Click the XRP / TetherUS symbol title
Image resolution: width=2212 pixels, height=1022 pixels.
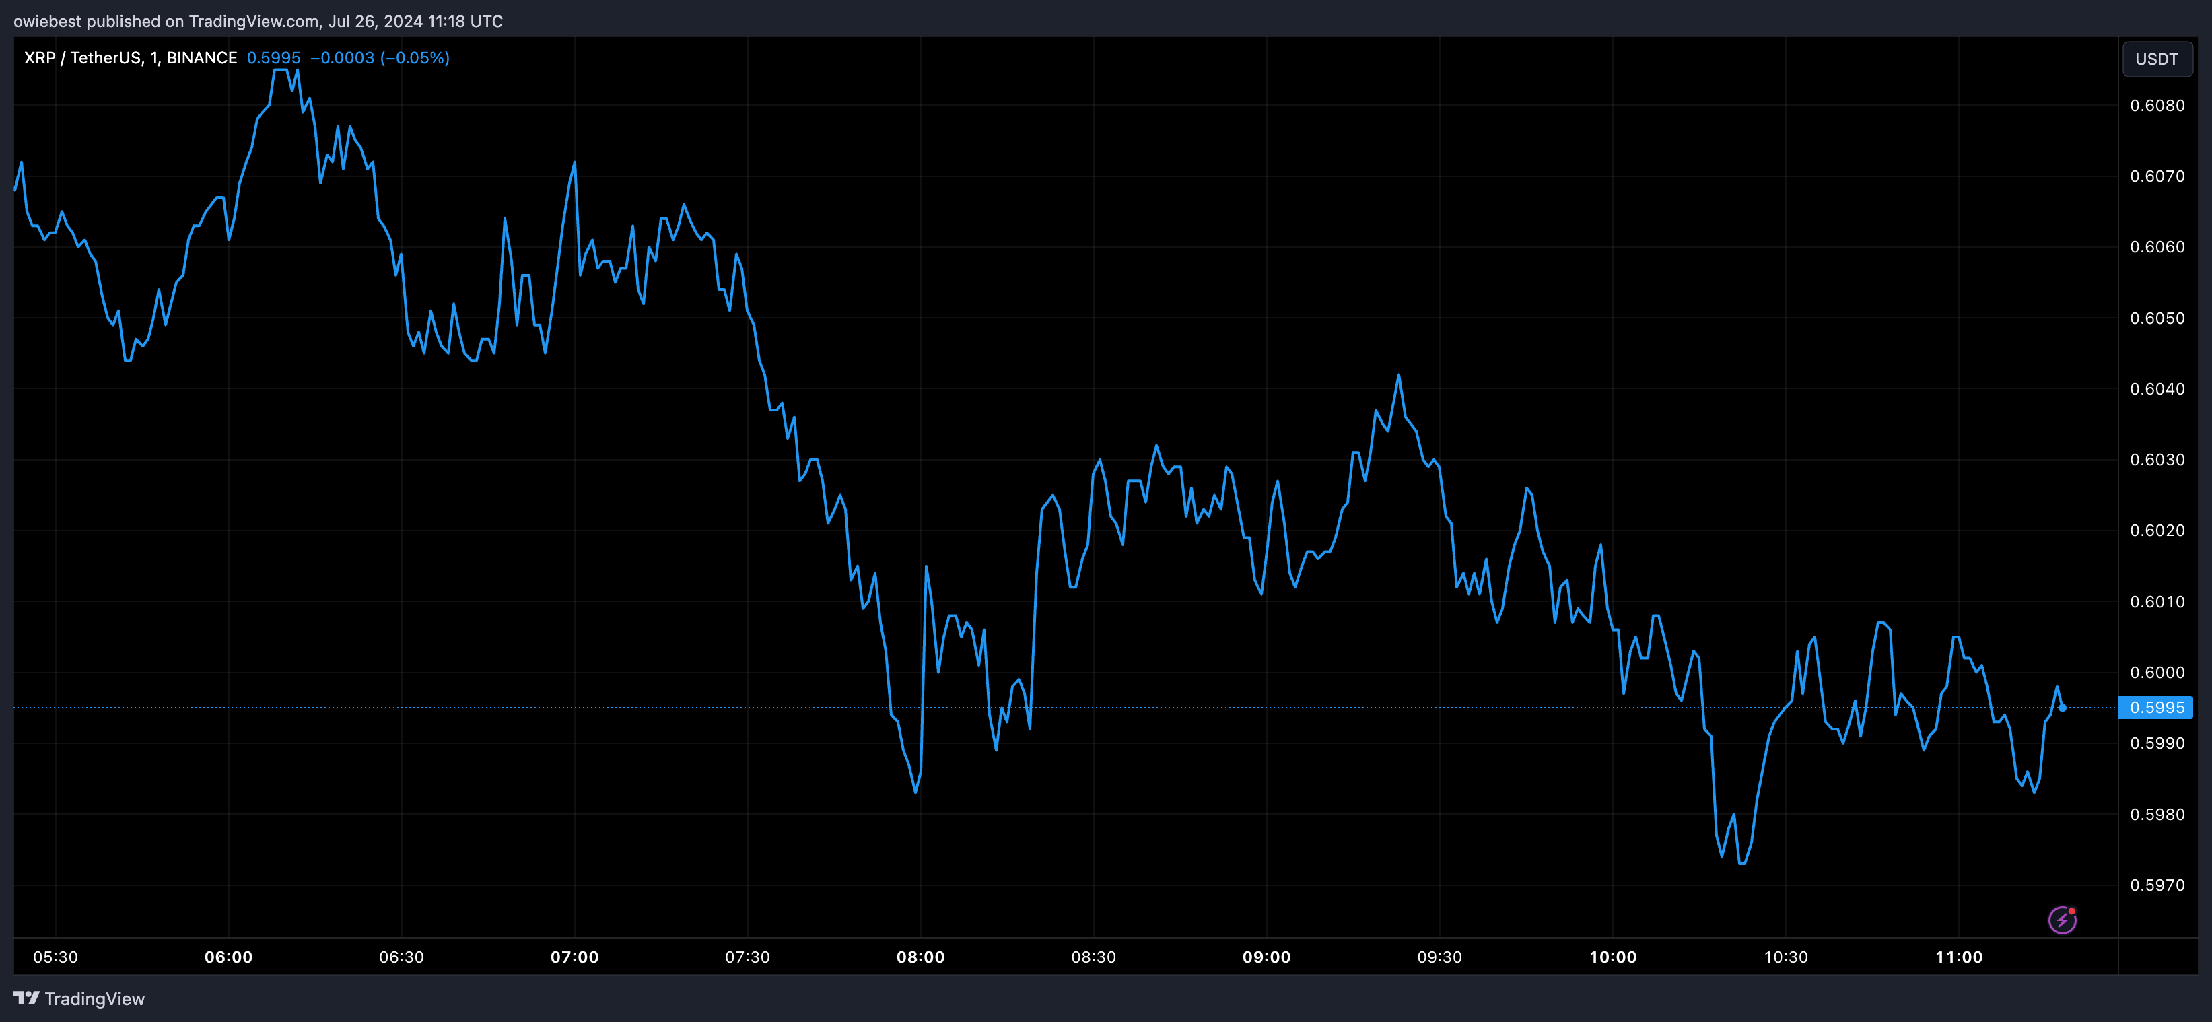pyautogui.click(x=130, y=57)
